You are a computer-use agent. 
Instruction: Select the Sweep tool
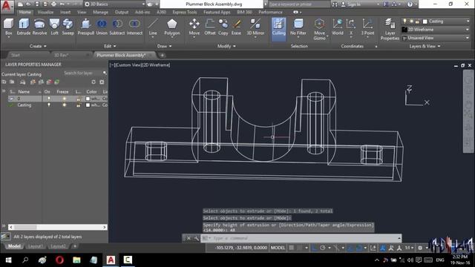tap(68, 27)
